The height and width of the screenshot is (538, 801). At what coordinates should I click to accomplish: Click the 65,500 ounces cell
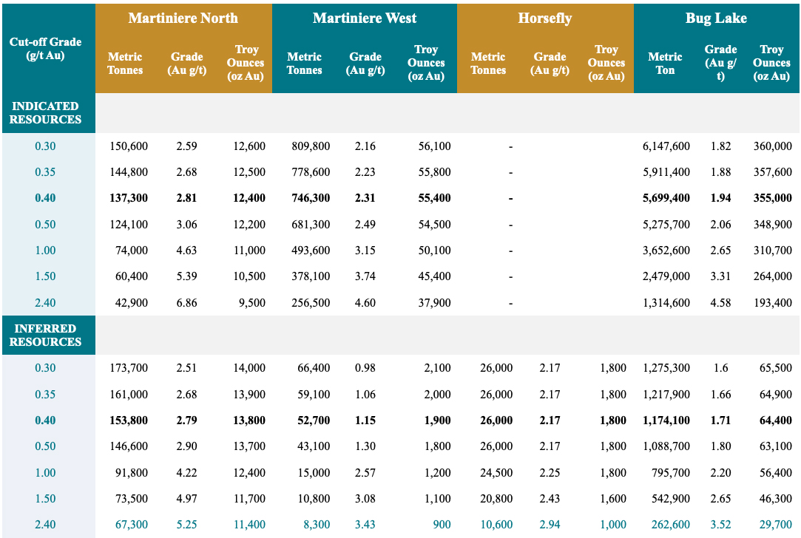click(x=775, y=367)
